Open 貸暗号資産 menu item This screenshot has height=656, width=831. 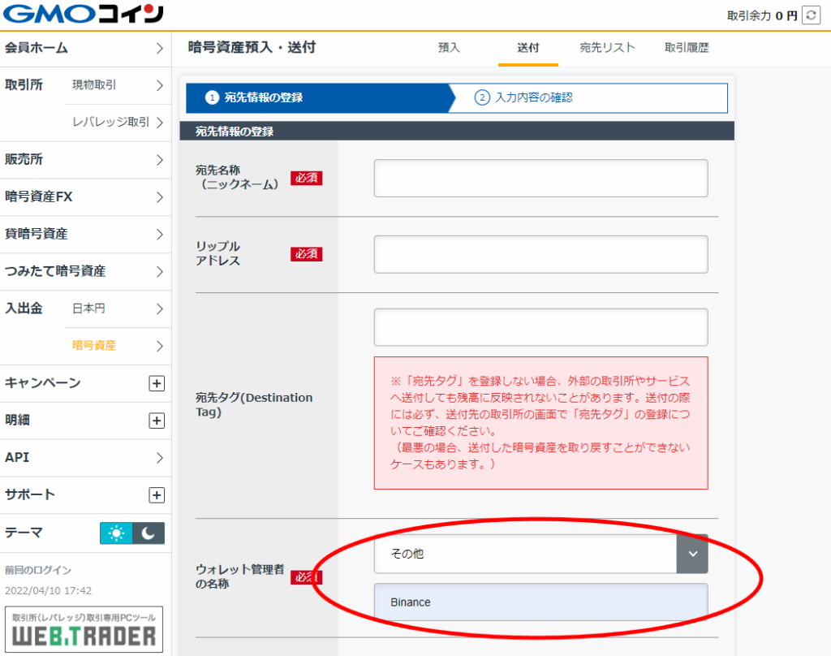pyautogui.click(x=85, y=234)
